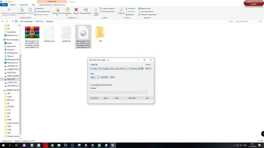
Task: Select the sha256sum.sha file
Action: (49, 34)
